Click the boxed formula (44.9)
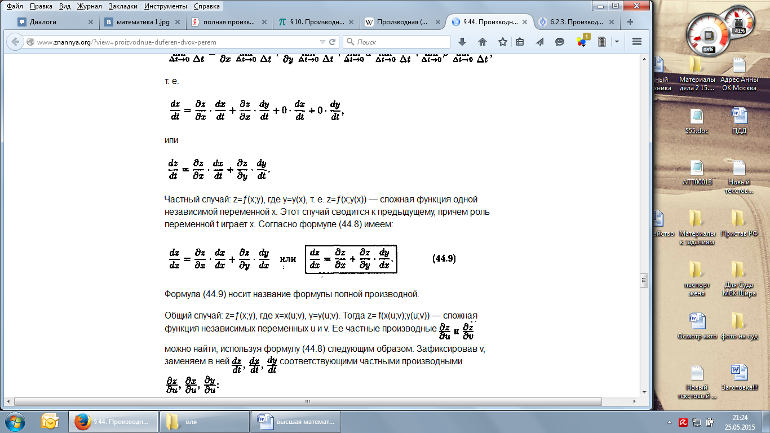The image size is (770, 433). click(351, 259)
